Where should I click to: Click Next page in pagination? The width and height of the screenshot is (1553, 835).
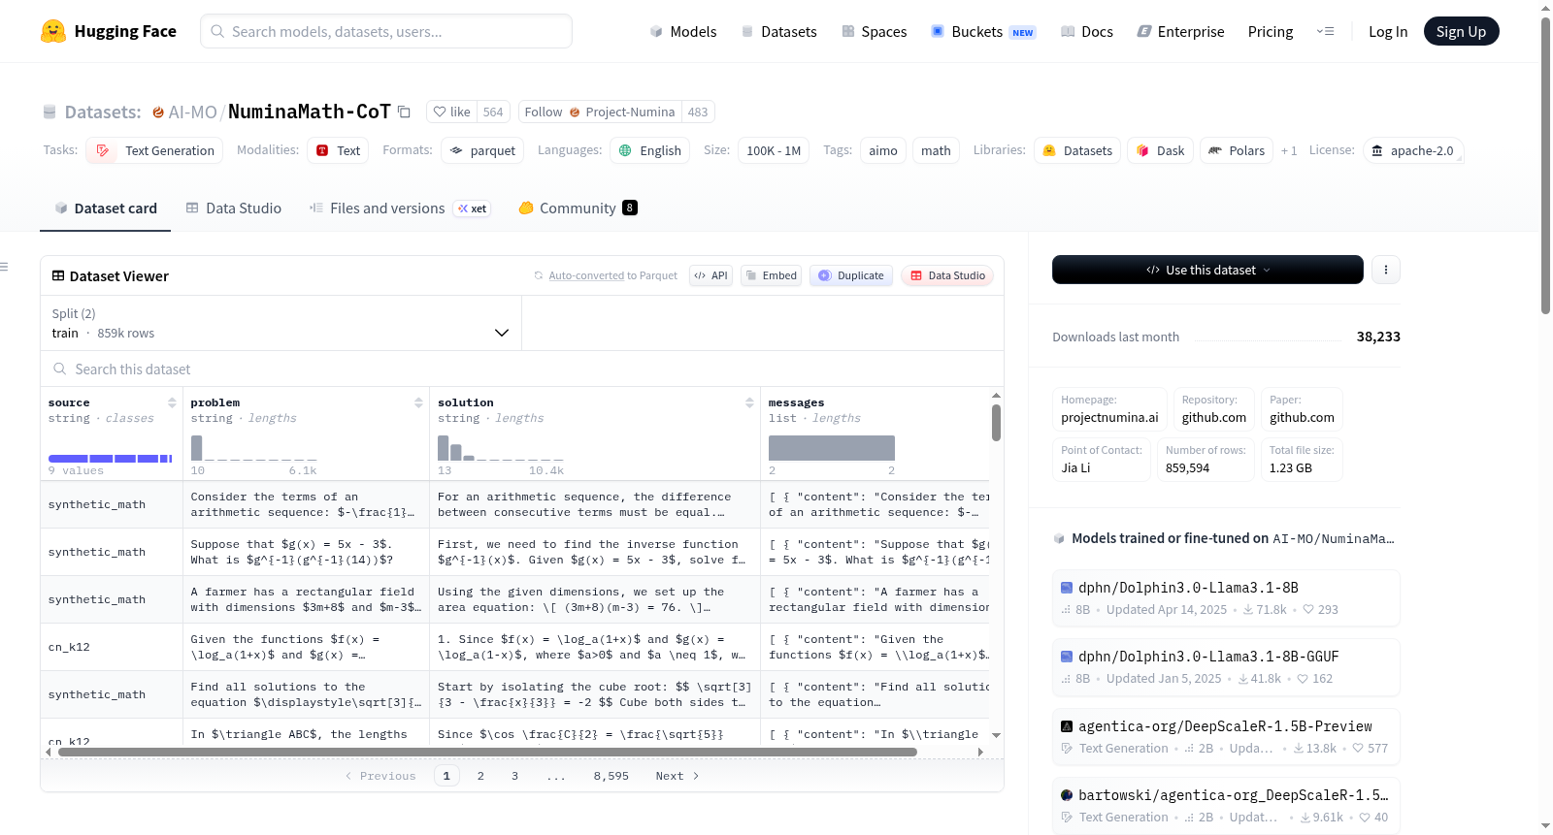point(677,776)
